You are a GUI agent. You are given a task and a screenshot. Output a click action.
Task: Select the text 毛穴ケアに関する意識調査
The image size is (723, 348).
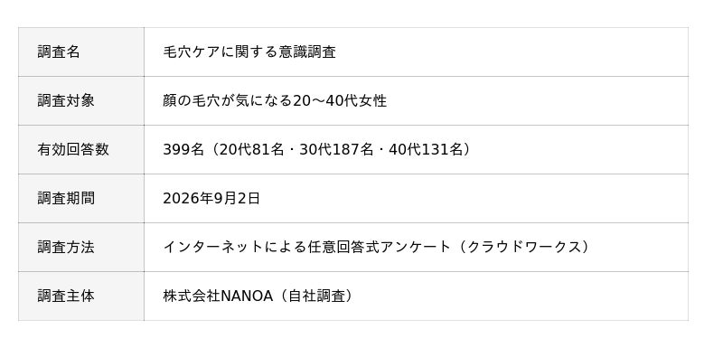tap(249, 52)
